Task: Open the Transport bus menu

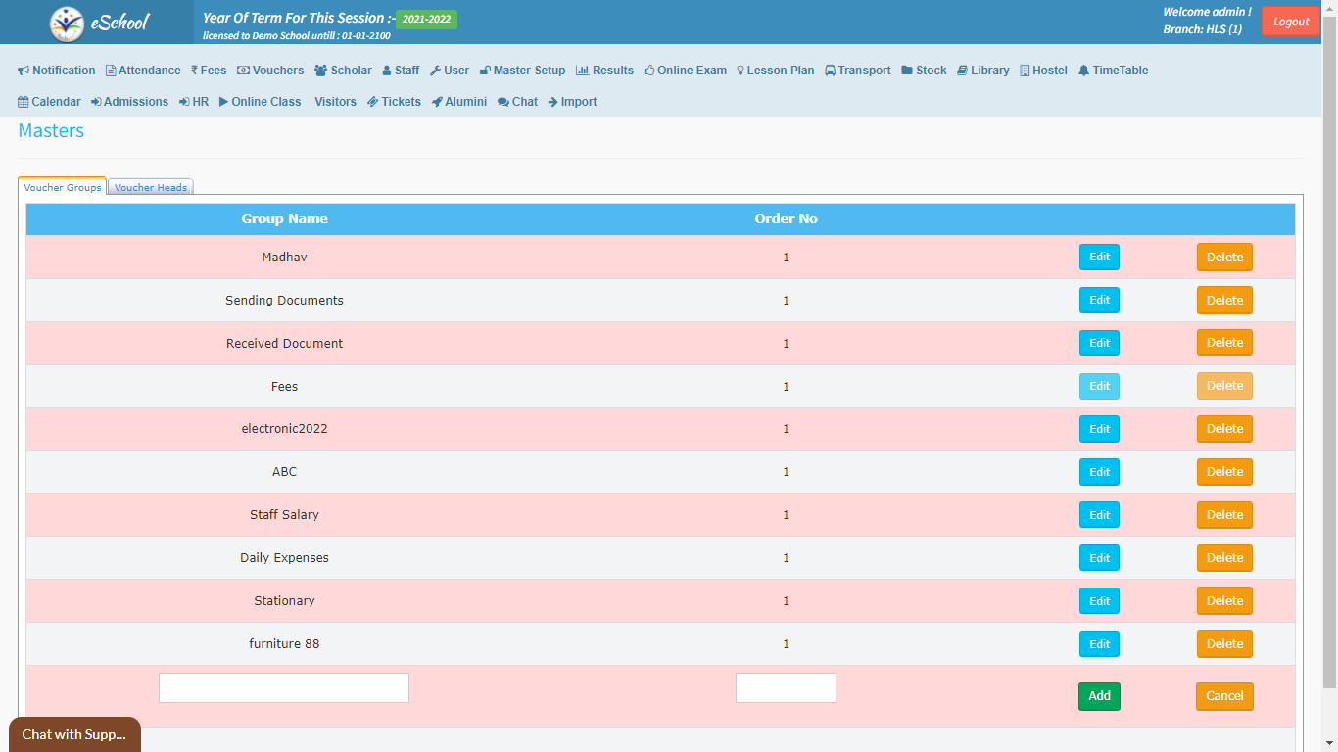Action: 857,70
